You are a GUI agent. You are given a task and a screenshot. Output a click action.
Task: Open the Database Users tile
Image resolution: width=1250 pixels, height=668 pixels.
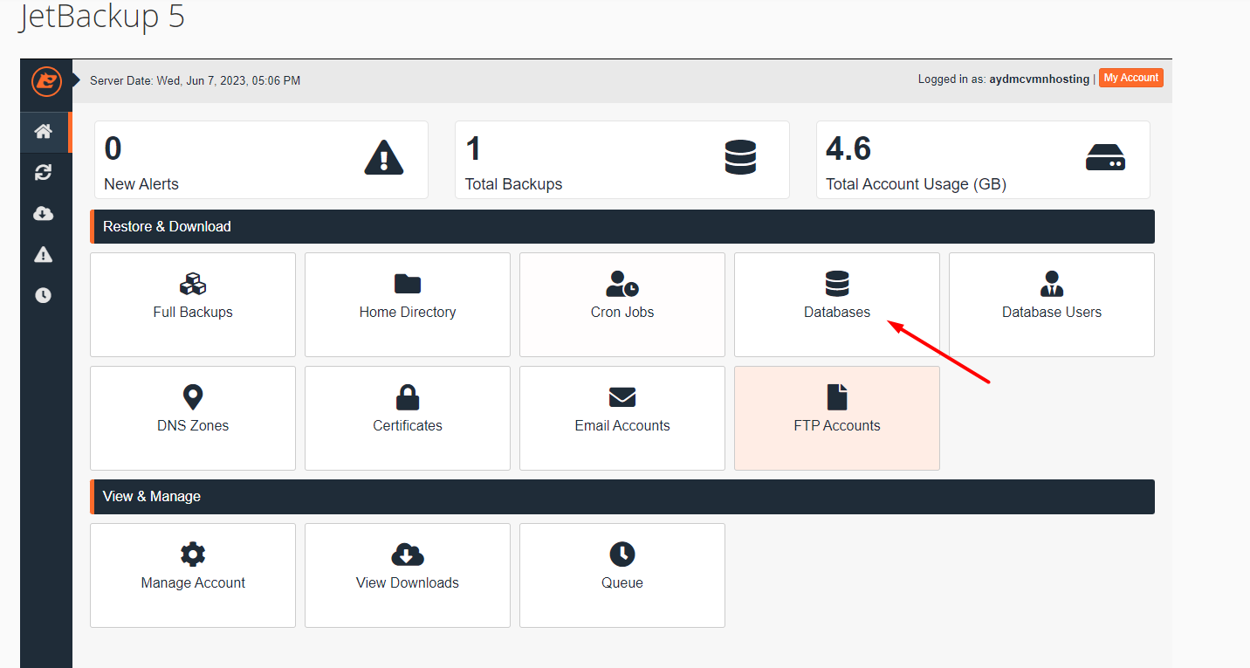(1051, 304)
